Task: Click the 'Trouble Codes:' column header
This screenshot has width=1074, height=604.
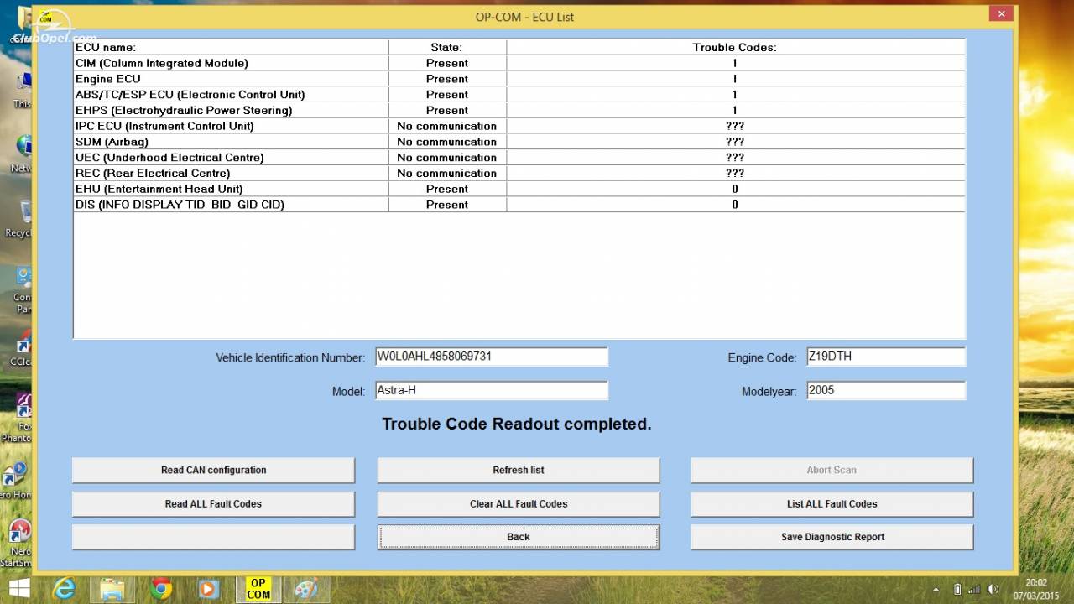Action: point(735,47)
